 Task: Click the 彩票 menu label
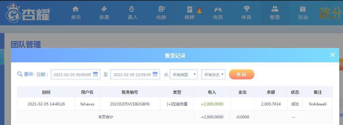(104, 17)
